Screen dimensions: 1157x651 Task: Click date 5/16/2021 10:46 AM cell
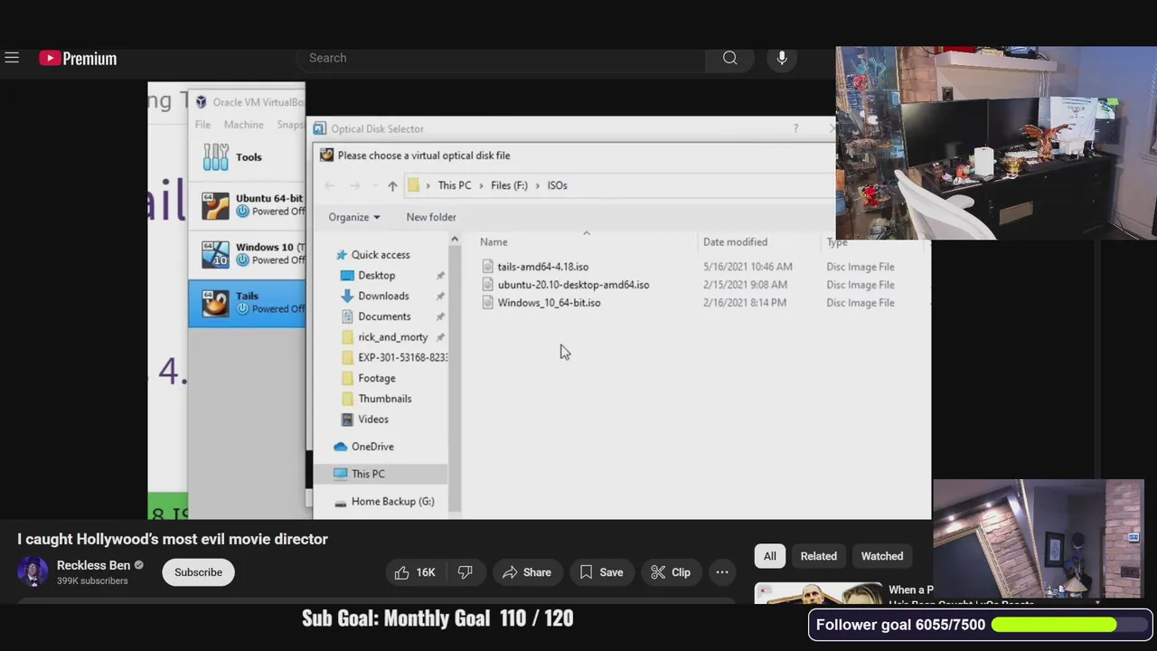[x=748, y=267]
